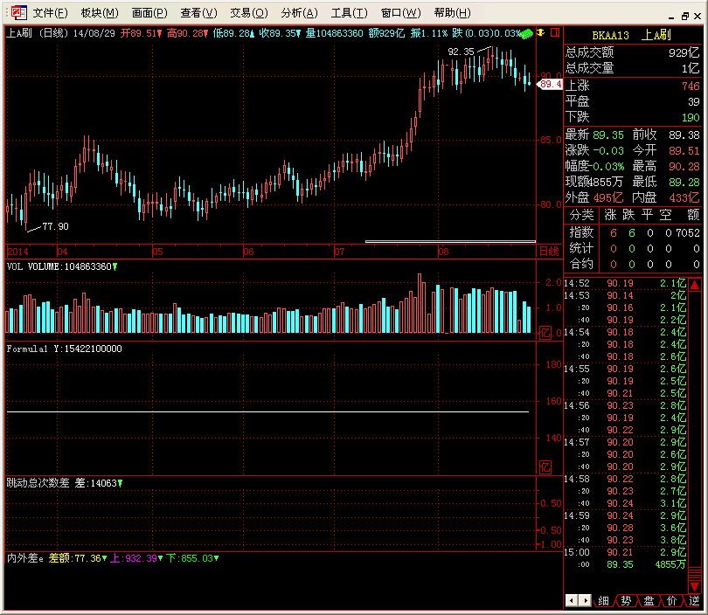This screenshot has height=615, width=708.
Task: Switch to the 势 tab
Action: tap(626, 600)
